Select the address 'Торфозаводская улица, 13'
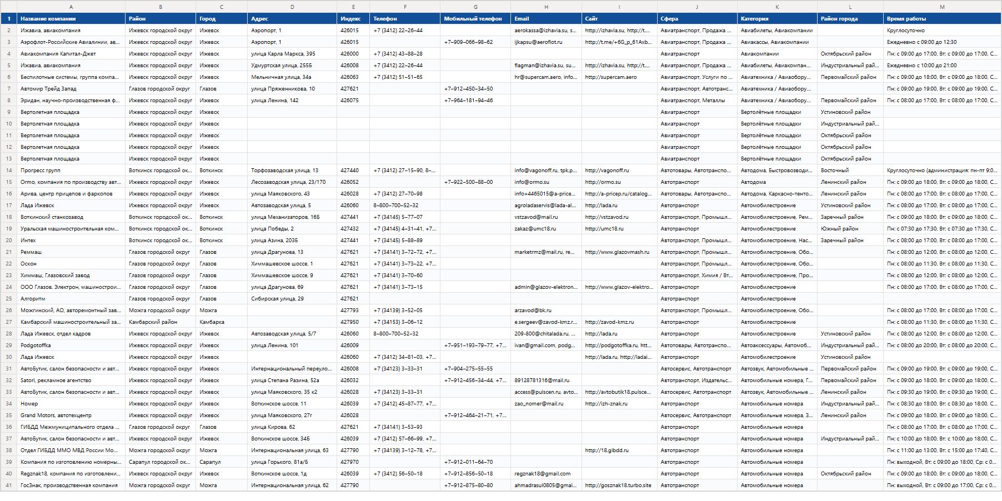 [292, 171]
